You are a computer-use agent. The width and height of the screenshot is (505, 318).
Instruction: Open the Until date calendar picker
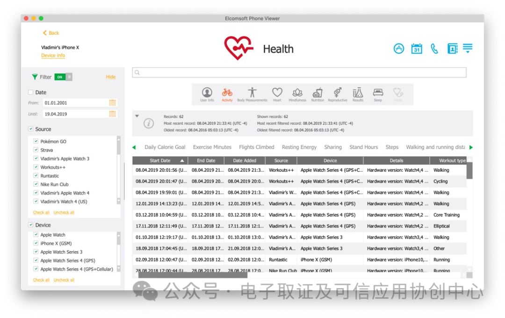(x=112, y=114)
